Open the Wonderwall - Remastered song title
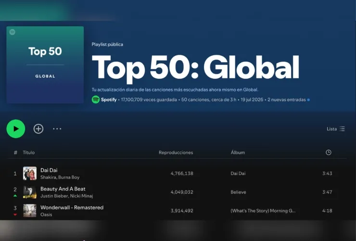The width and height of the screenshot is (356, 241). [x=72, y=207]
